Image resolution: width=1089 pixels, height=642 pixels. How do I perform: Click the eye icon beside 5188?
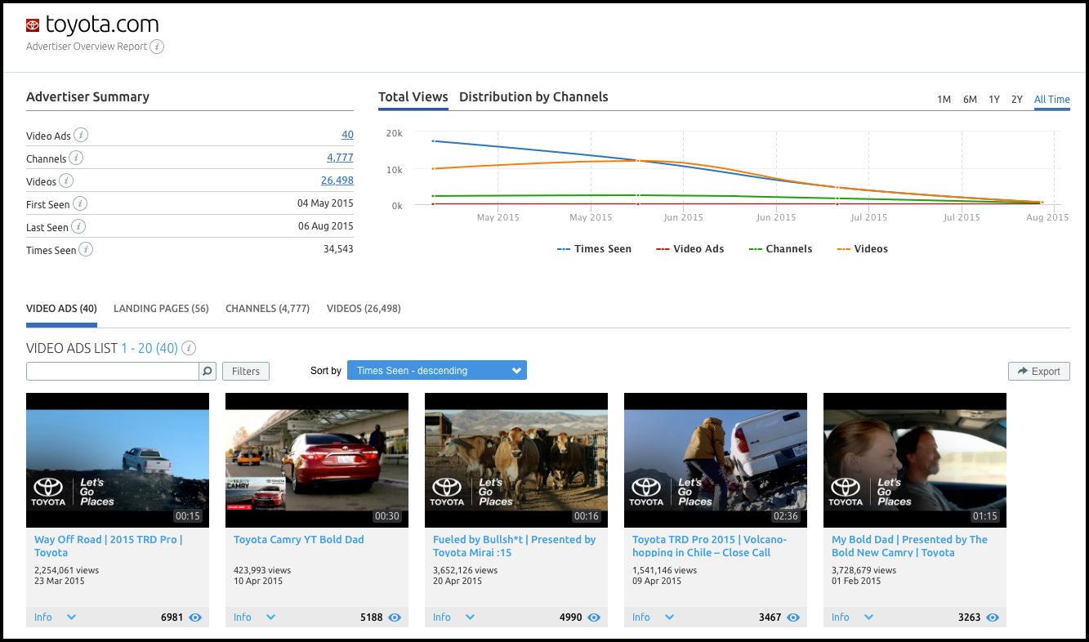[395, 617]
